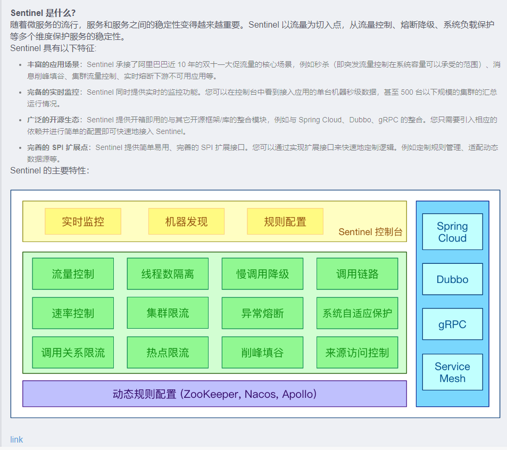Viewport: 507px width, 450px height.
Task: Click the 实时监控 box in the diagram
Action: point(83,221)
